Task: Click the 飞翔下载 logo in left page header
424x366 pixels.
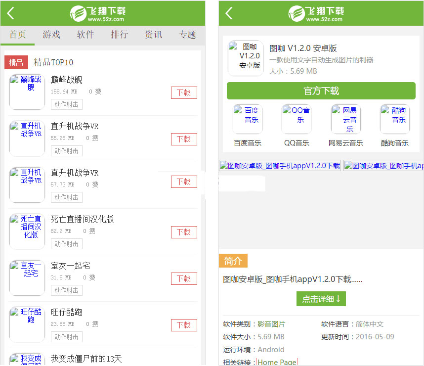Action: click(98, 13)
